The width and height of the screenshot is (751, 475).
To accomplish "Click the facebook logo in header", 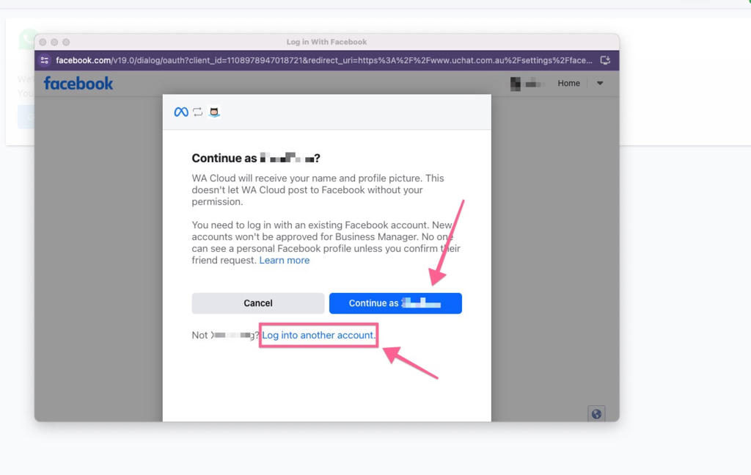I will [x=78, y=84].
